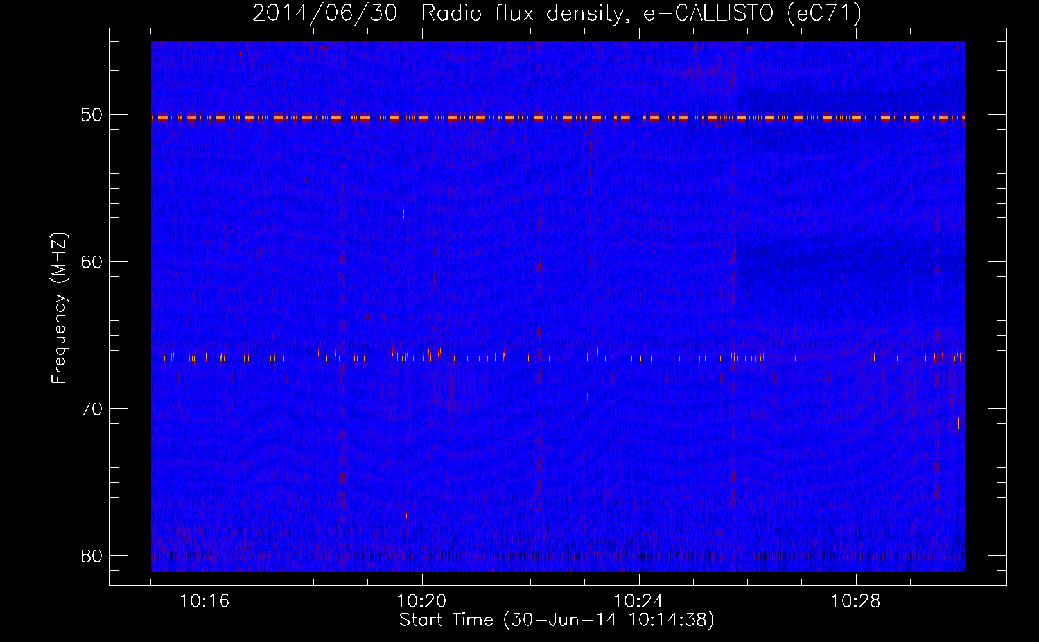Click the frequency tick label '70'
The width and height of the screenshot is (1039, 642).
coord(92,409)
